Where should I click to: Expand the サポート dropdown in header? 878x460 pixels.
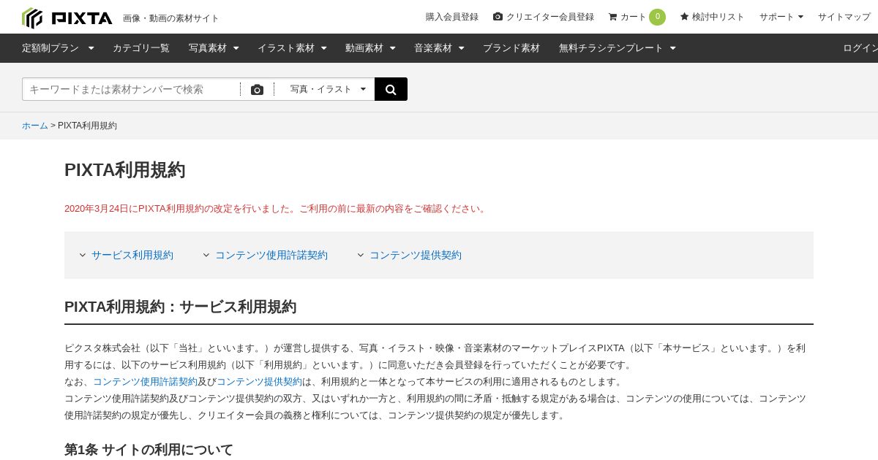pyautogui.click(x=781, y=17)
